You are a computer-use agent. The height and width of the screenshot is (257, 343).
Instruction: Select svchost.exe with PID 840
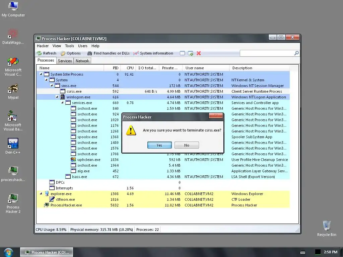click(x=163, y=108)
